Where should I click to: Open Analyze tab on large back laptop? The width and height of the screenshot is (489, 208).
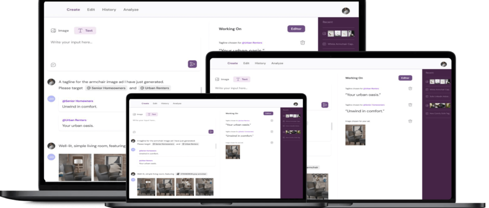131,10
